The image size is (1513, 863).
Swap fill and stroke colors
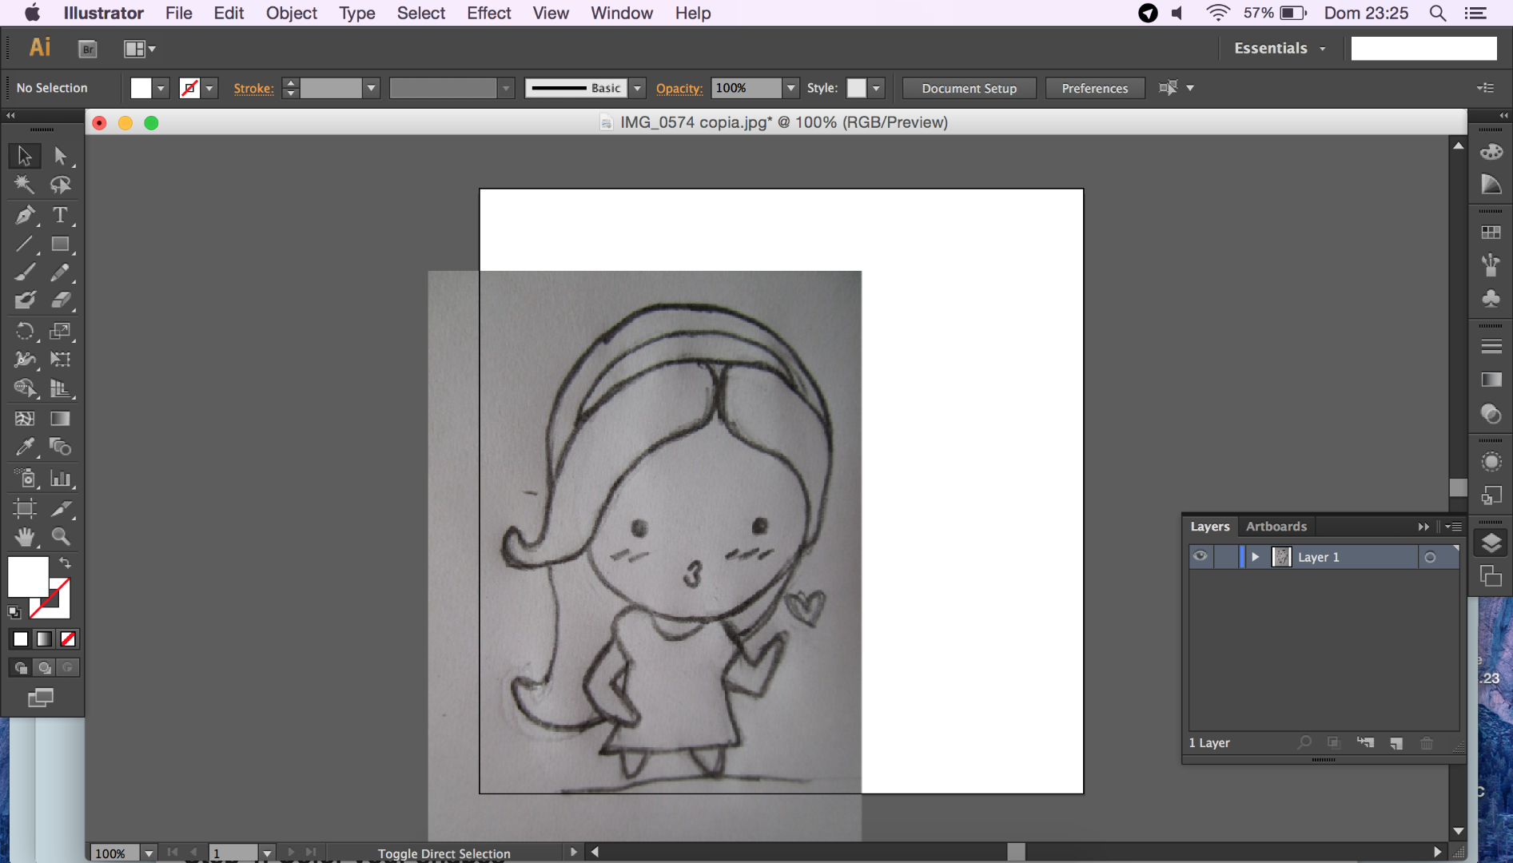[66, 563]
